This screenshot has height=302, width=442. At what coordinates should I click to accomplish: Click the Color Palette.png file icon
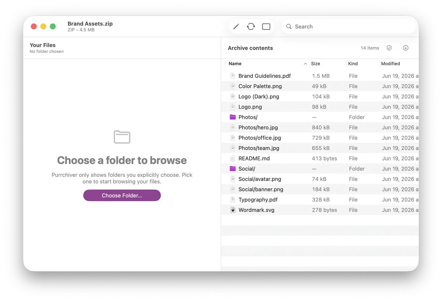(x=233, y=86)
